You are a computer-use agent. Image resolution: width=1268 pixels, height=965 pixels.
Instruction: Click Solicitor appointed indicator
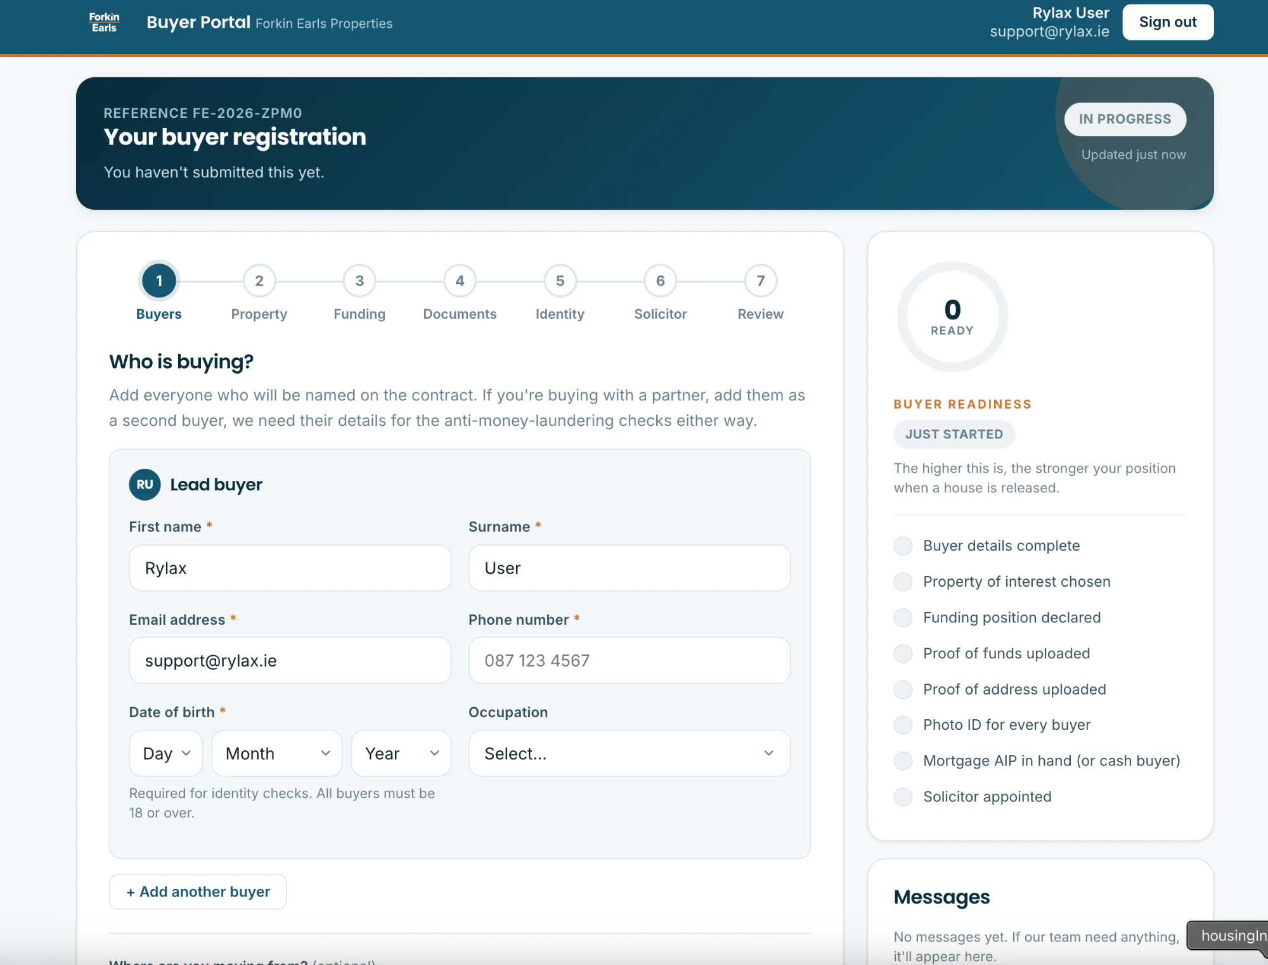click(x=903, y=797)
